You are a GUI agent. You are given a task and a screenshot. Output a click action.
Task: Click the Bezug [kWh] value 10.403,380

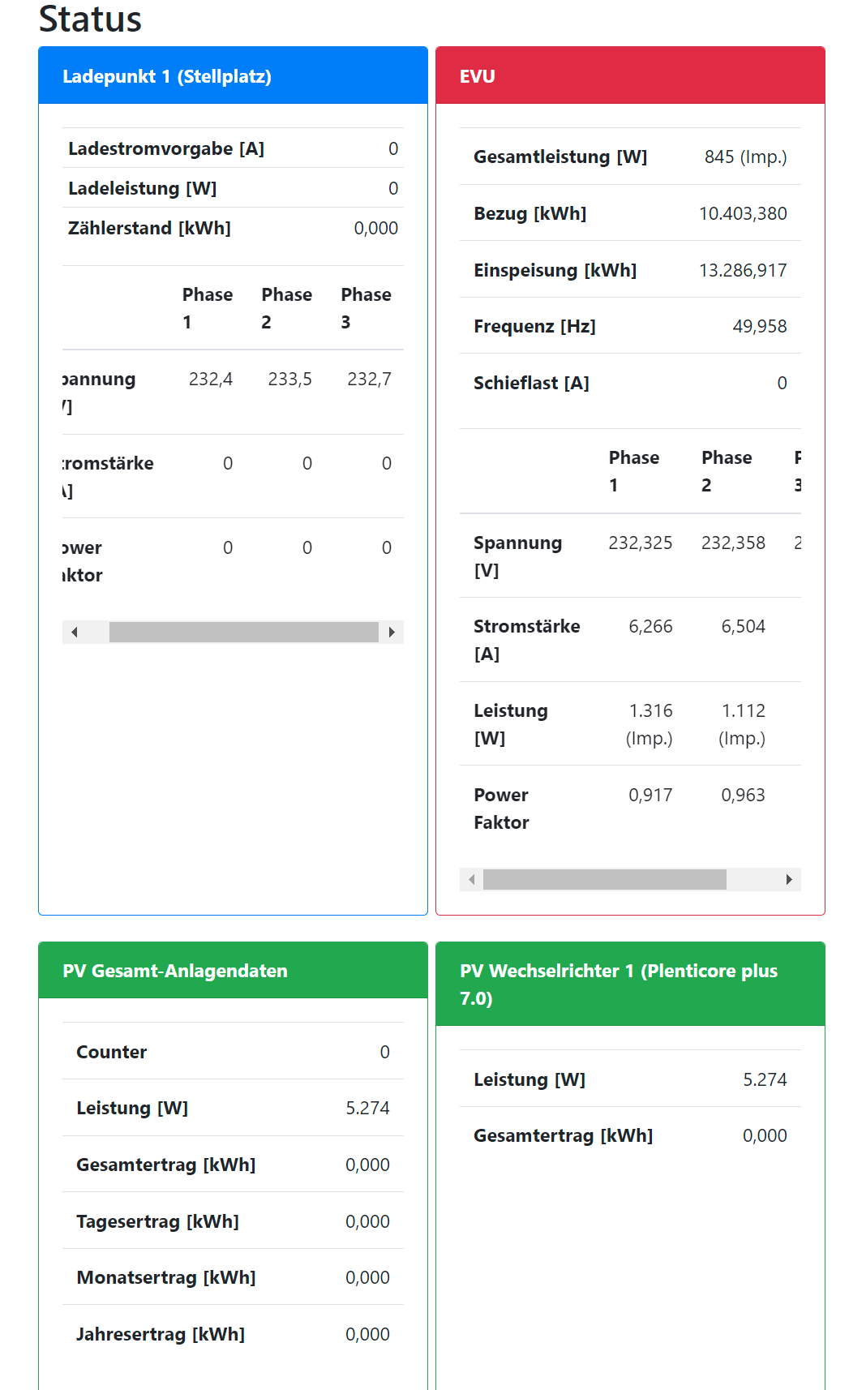[x=743, y=213]
